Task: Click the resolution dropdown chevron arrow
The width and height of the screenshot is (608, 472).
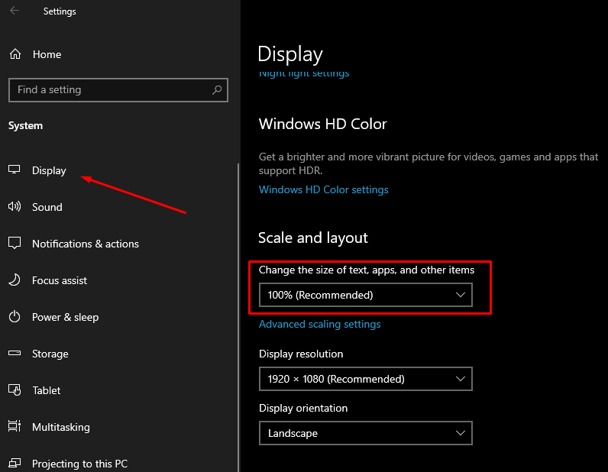Action: [x=461, y=379]
